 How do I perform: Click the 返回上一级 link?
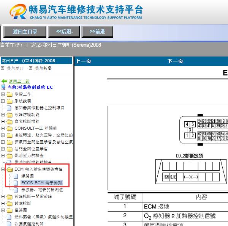[x=19, y=81]
